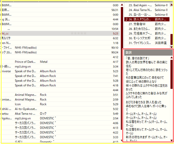Click Animal Magne... in the 3:51 row
The height and width of the screenshot is (144, 174).
point(25,95)
